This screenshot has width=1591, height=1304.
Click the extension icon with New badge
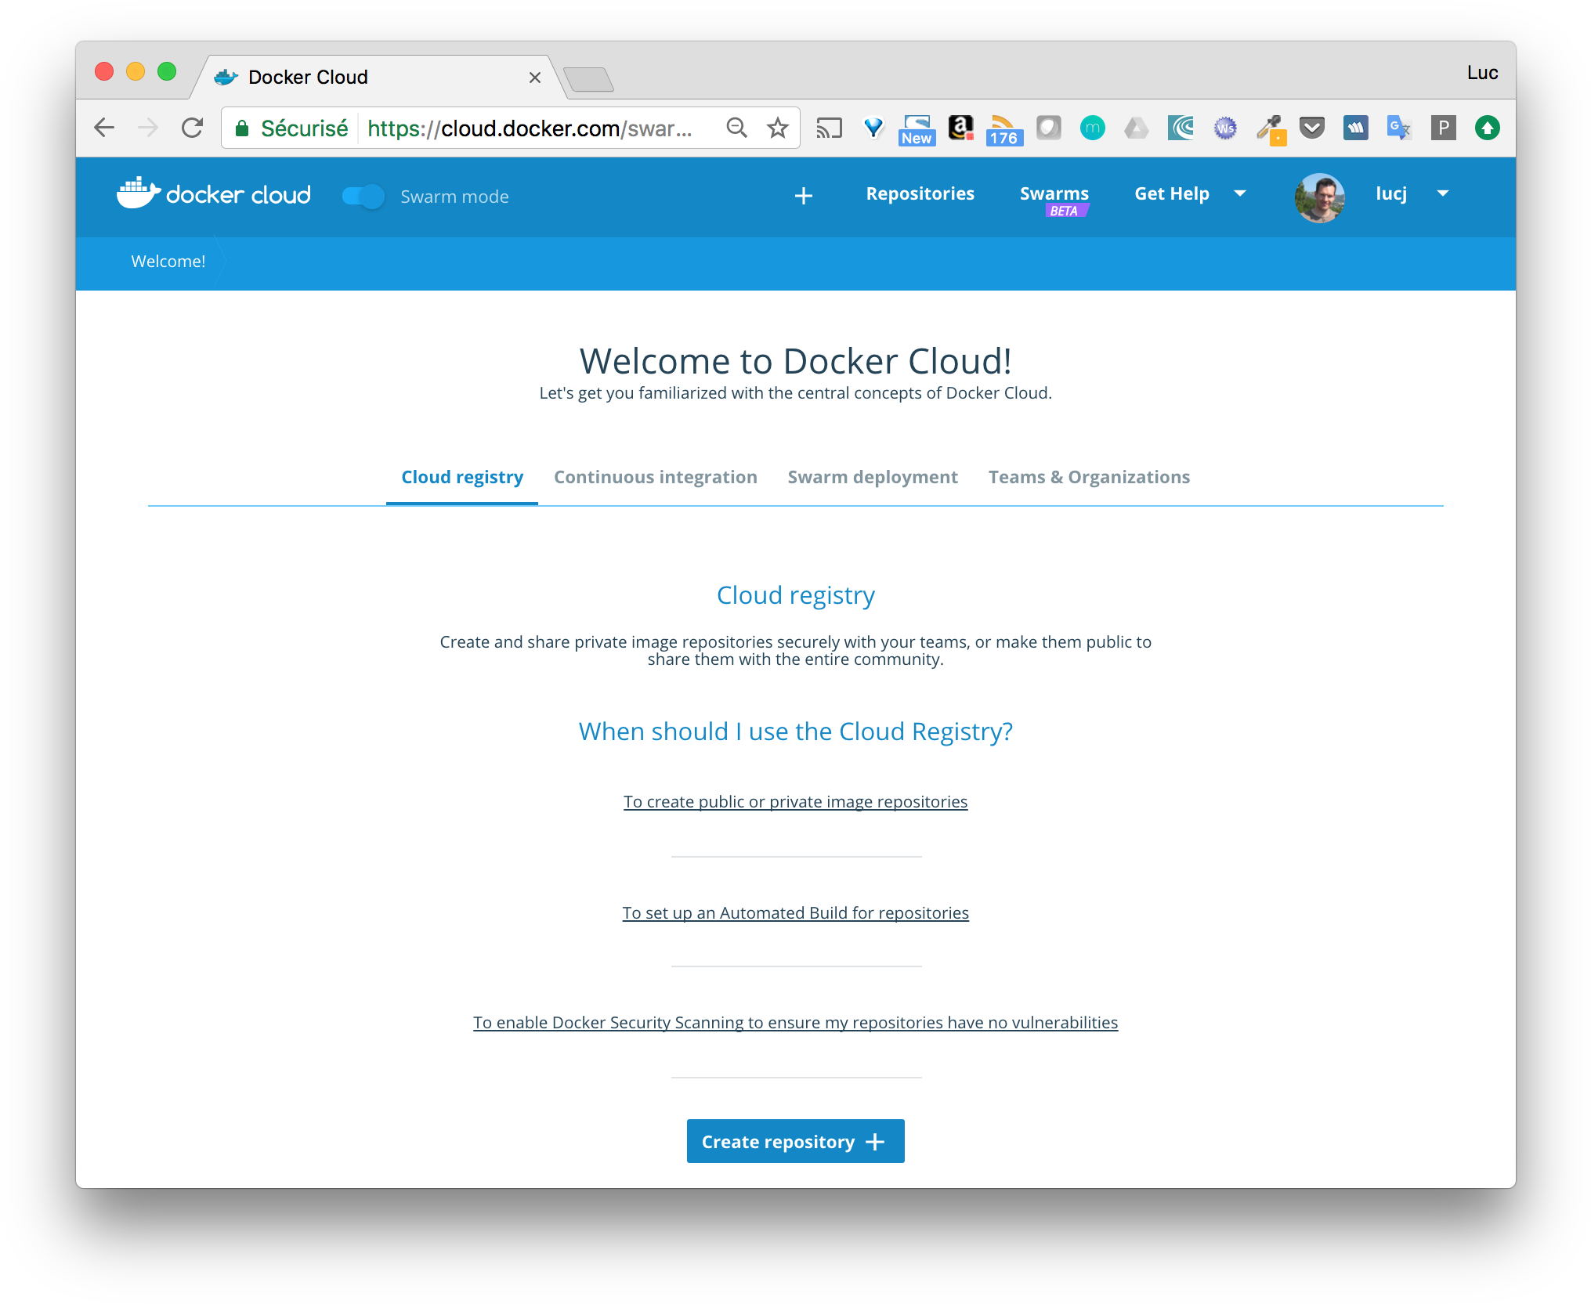tap(917, 129)
